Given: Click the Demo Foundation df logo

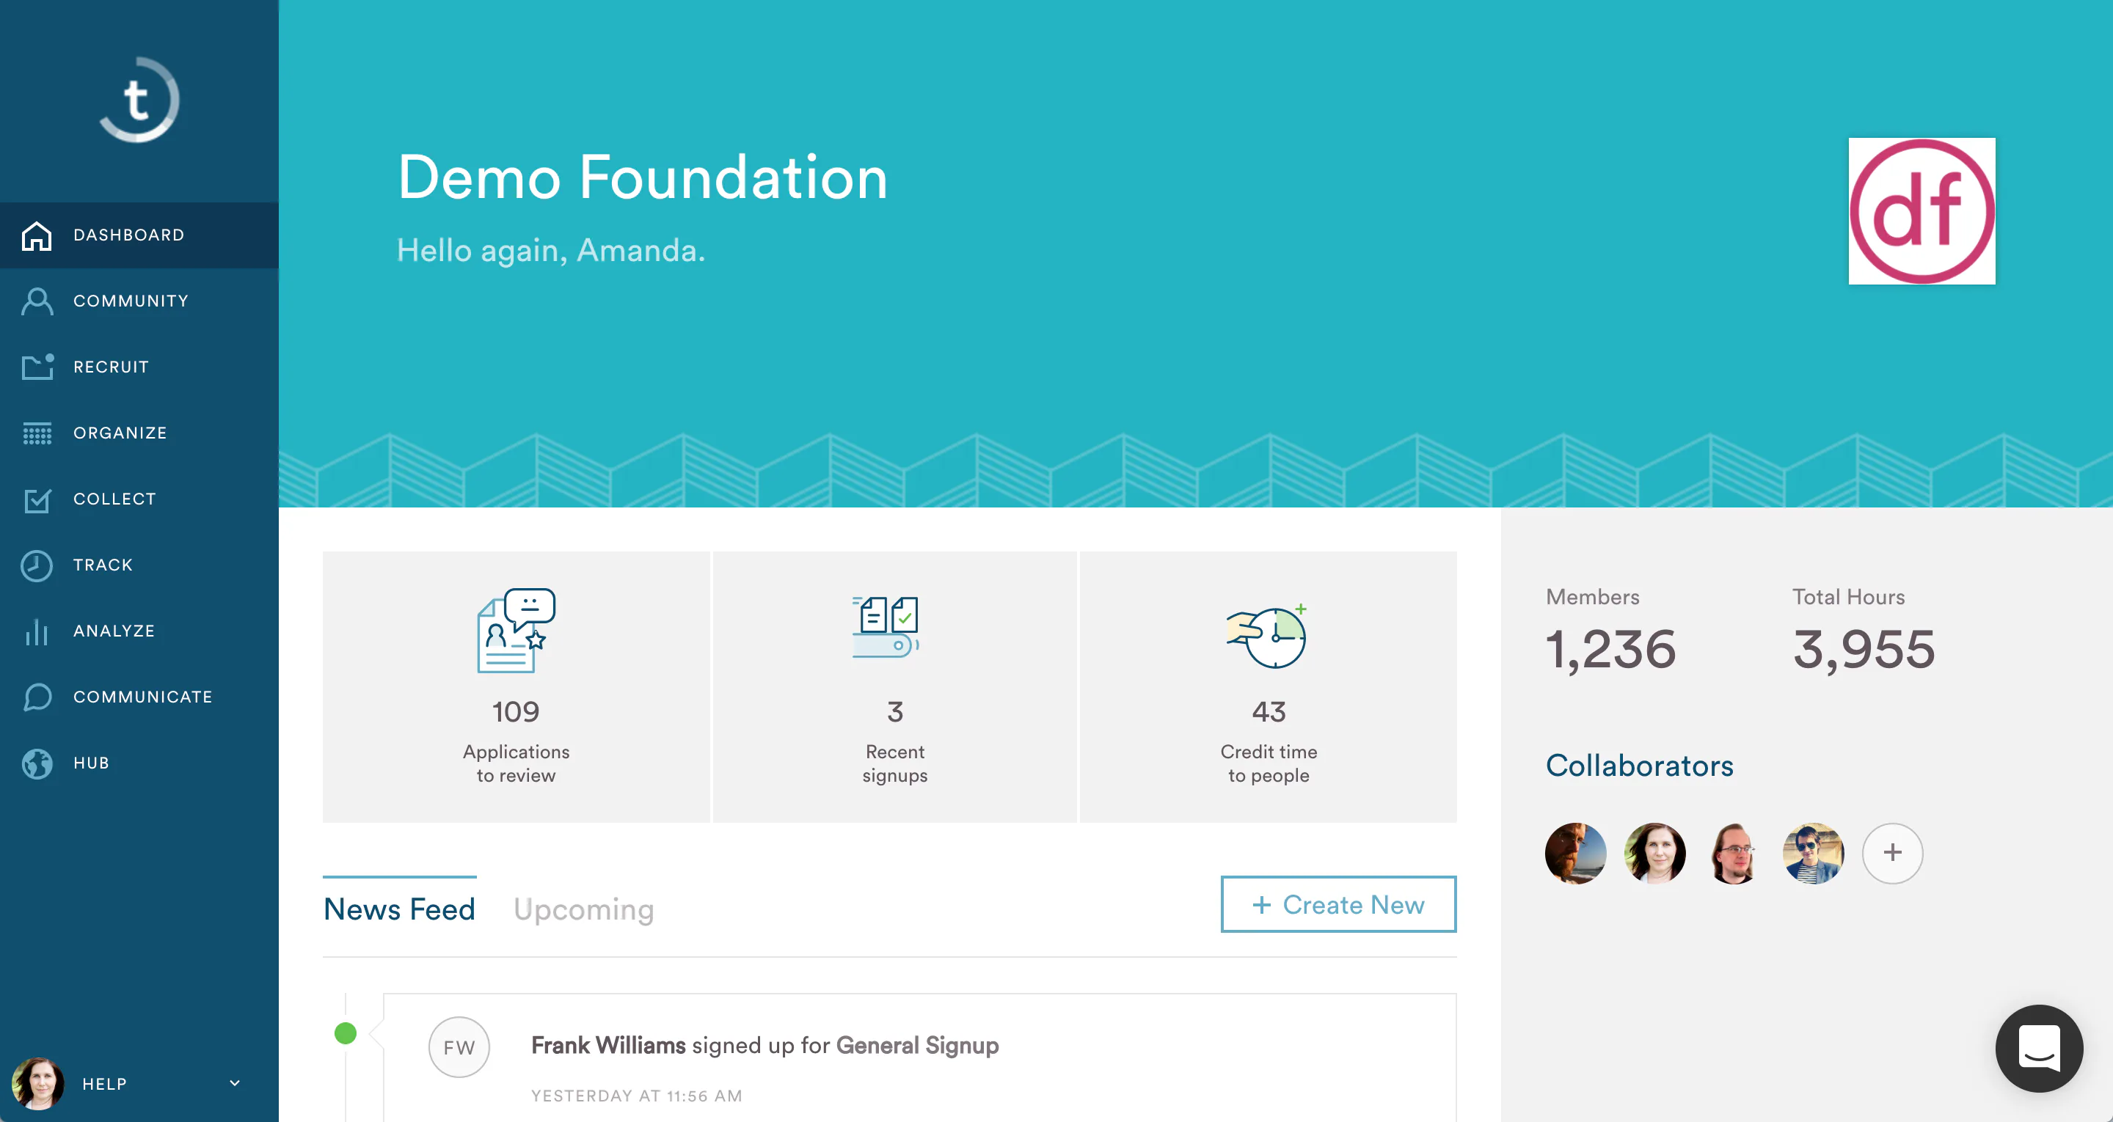Looking at the screenshot, I should point(1921,210).
